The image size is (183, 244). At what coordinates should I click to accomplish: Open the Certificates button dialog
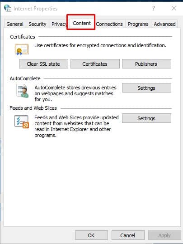95,64
